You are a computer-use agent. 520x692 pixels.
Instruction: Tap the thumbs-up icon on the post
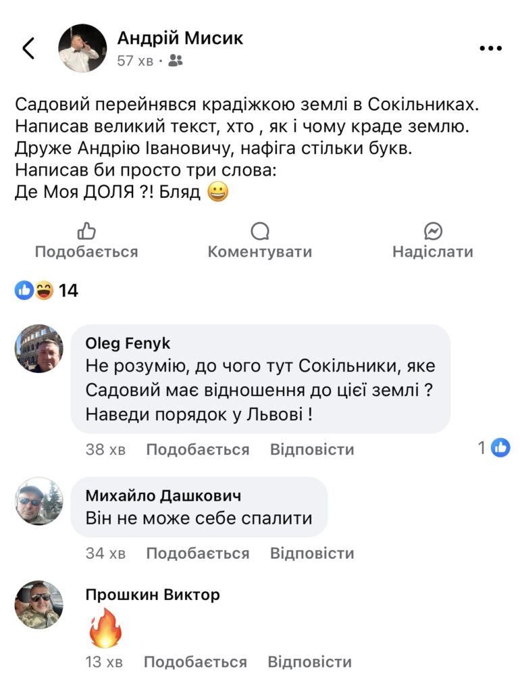(86, 232)
